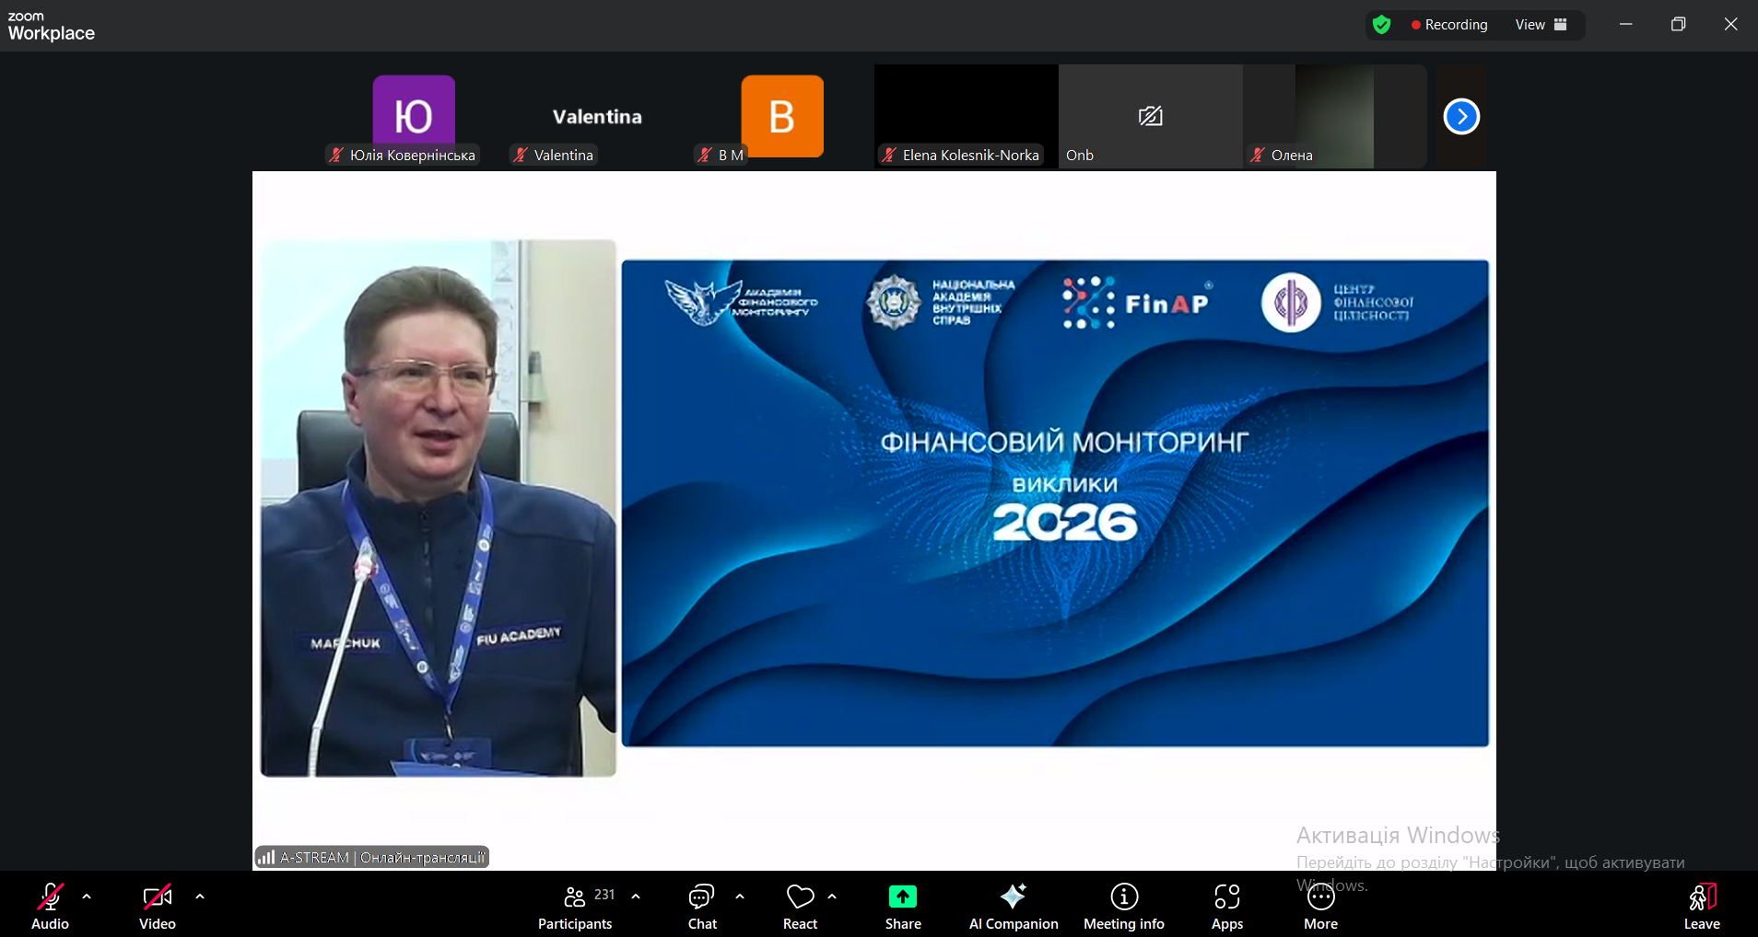Expand the Participants options arrow
This screenshot has height=937, width=1758.
[x=636, y=896]
